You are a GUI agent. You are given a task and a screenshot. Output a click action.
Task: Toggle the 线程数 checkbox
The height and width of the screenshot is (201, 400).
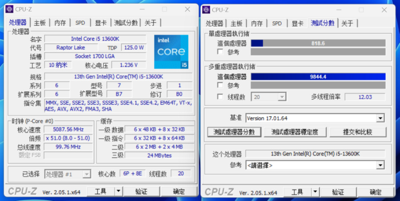coord(220,97)
